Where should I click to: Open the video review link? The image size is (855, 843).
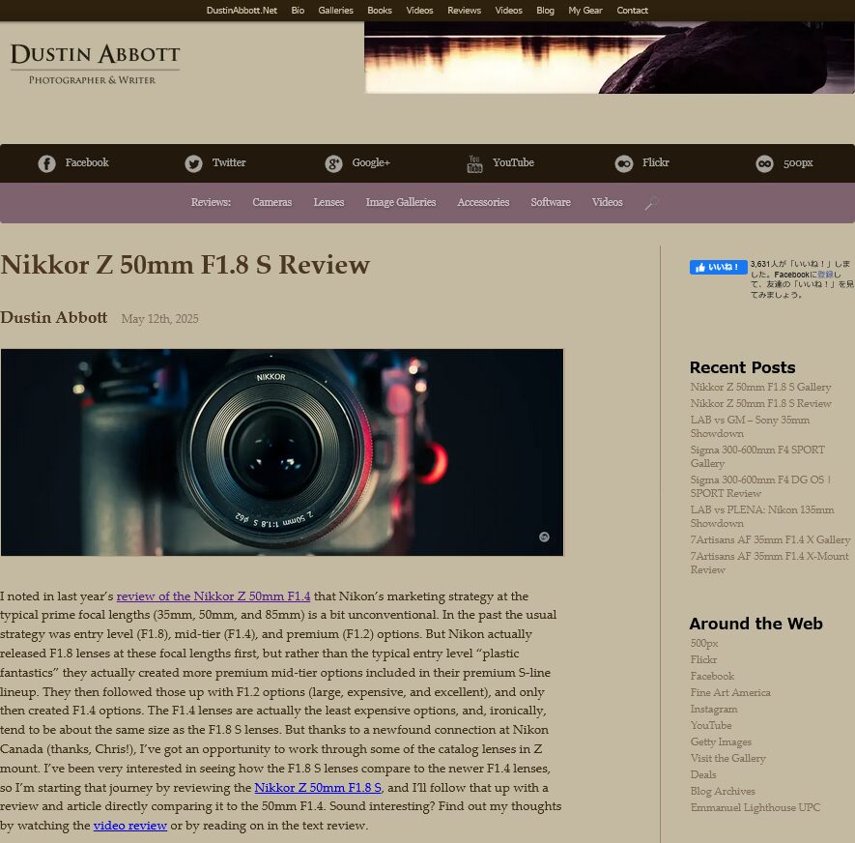[129, 826]
